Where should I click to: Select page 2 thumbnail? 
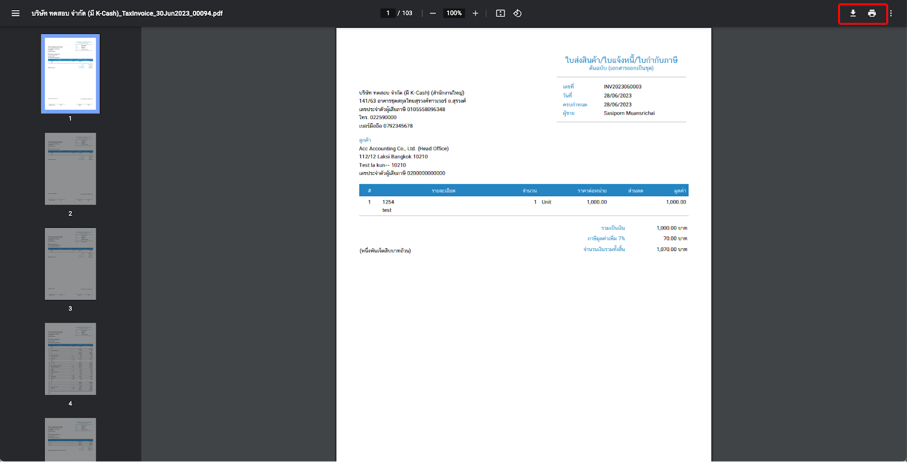click(70, 169)
